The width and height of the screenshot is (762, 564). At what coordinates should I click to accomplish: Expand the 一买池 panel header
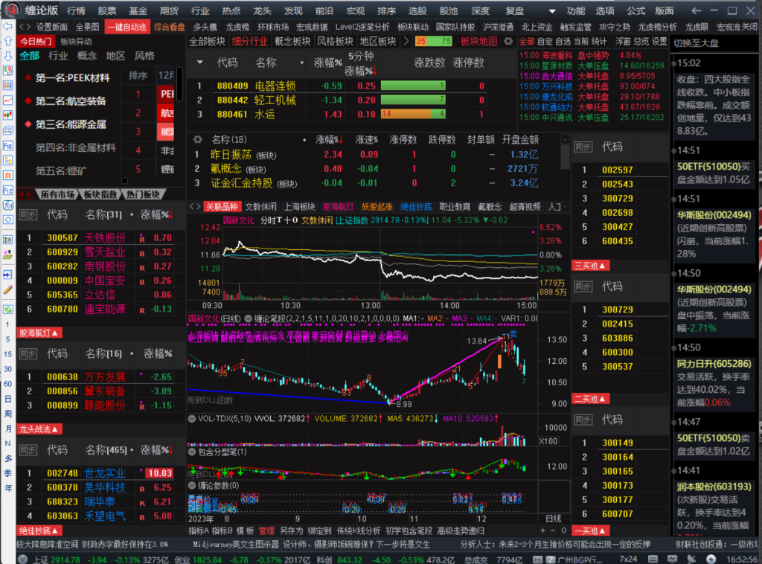point(590,531)
